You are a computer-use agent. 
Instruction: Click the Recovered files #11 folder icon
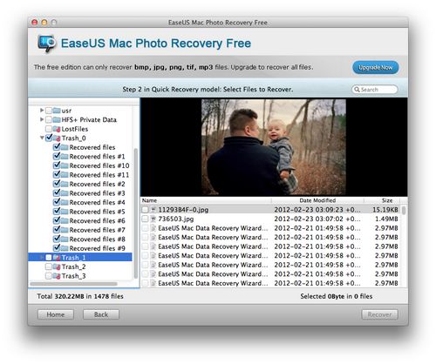[65, 175]
